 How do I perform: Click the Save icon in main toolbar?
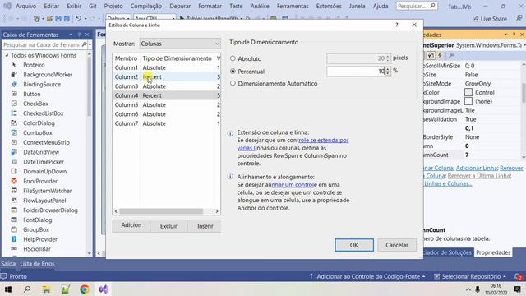pos(58,19)
